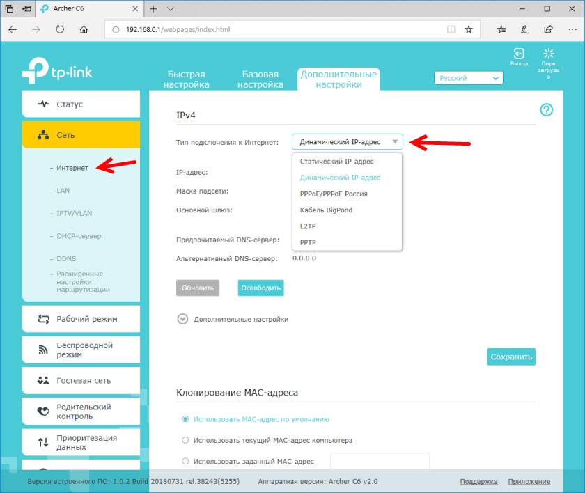Image resolution: width=585 pixels, height=493 pixels.
Task: Open Расширенные настройки маршрутизации item
Action: pyautogui.click(x=83, y=281)
